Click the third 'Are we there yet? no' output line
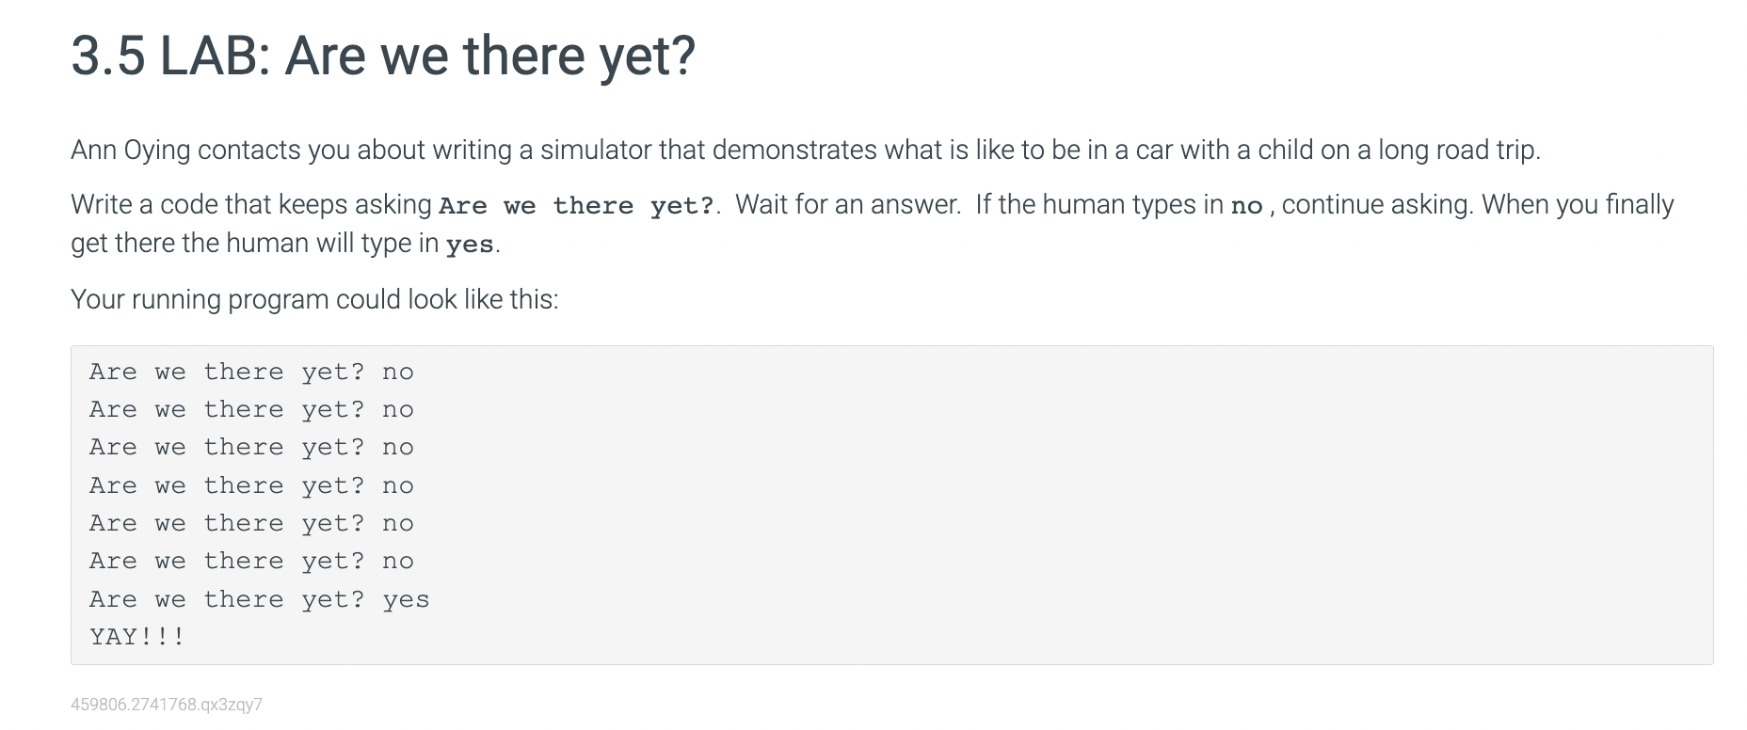The width and height of the screenshot is (1747, 730). pyautogui.click(x=251, y=448)
